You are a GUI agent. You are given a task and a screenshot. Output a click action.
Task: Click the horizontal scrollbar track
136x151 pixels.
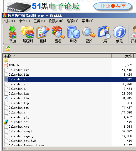[72, 148]
